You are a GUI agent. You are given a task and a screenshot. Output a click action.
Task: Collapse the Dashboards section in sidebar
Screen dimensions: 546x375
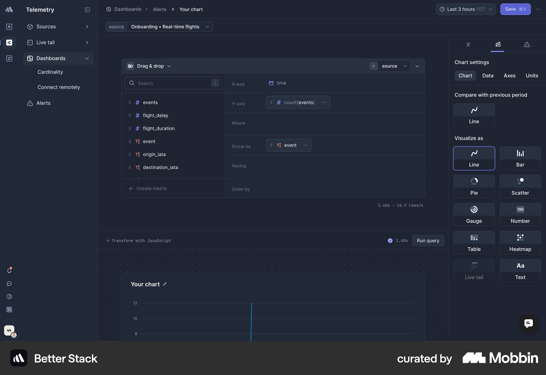[x=87, y=59]
